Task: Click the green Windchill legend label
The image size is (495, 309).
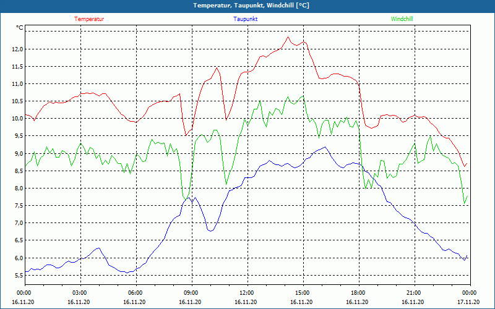Action: [x=402, y=19]
